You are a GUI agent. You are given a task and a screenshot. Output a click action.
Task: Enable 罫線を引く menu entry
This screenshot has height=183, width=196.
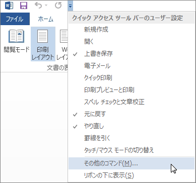point(132,138)
